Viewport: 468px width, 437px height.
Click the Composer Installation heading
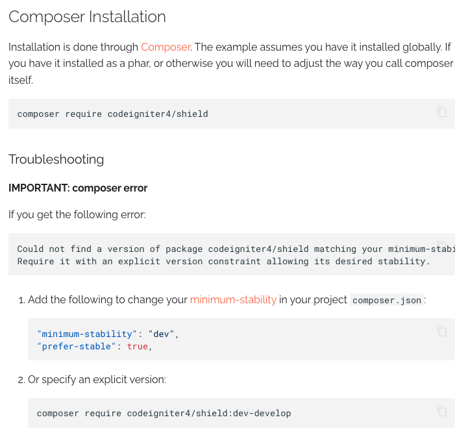pyautogui.click(x=87, y=17)
